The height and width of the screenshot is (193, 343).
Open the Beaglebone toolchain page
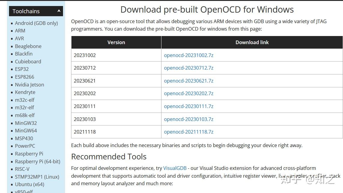pyautogui.click(x=28, y=46)
